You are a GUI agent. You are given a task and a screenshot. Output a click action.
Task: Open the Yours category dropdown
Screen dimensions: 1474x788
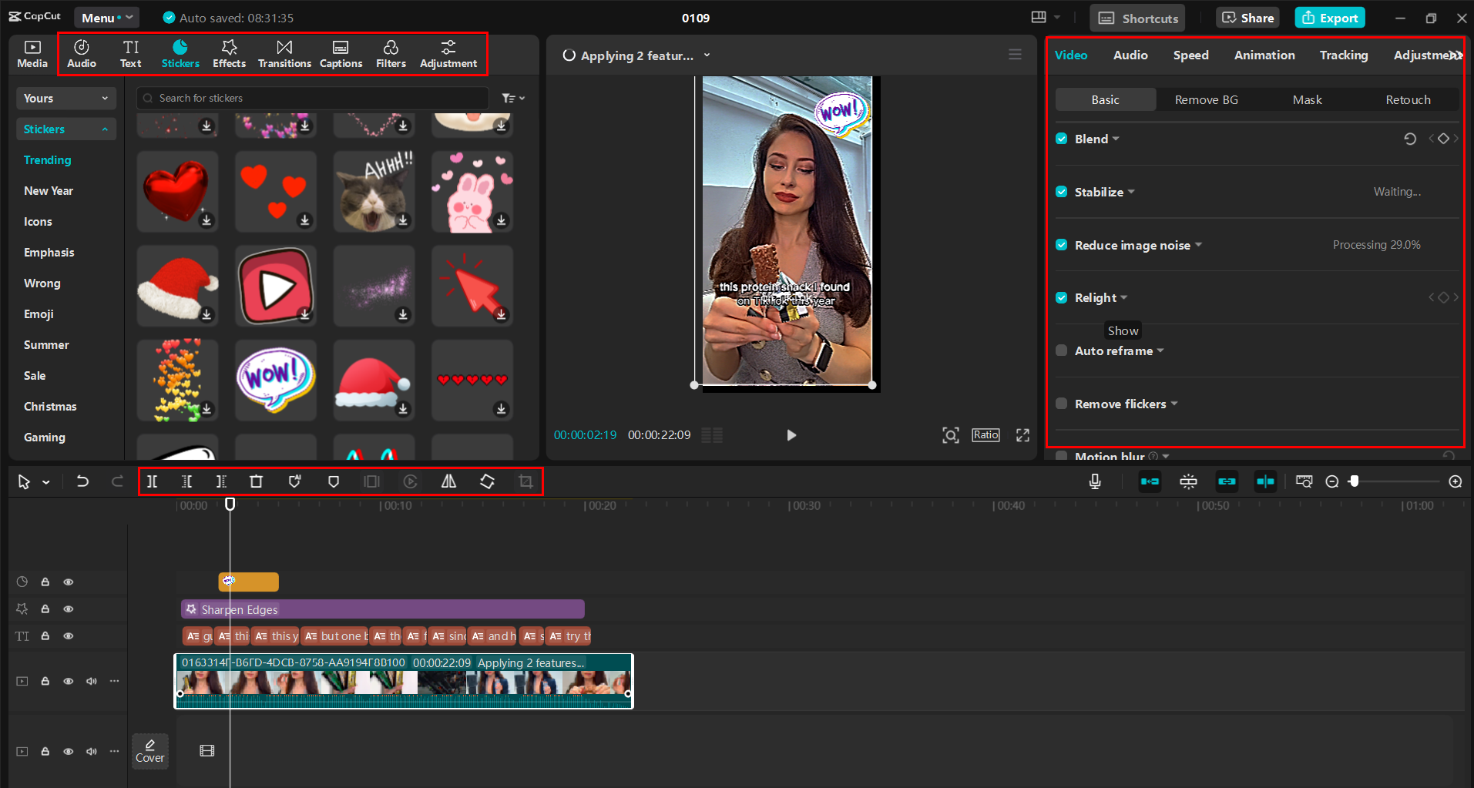[x=65, y=98]
